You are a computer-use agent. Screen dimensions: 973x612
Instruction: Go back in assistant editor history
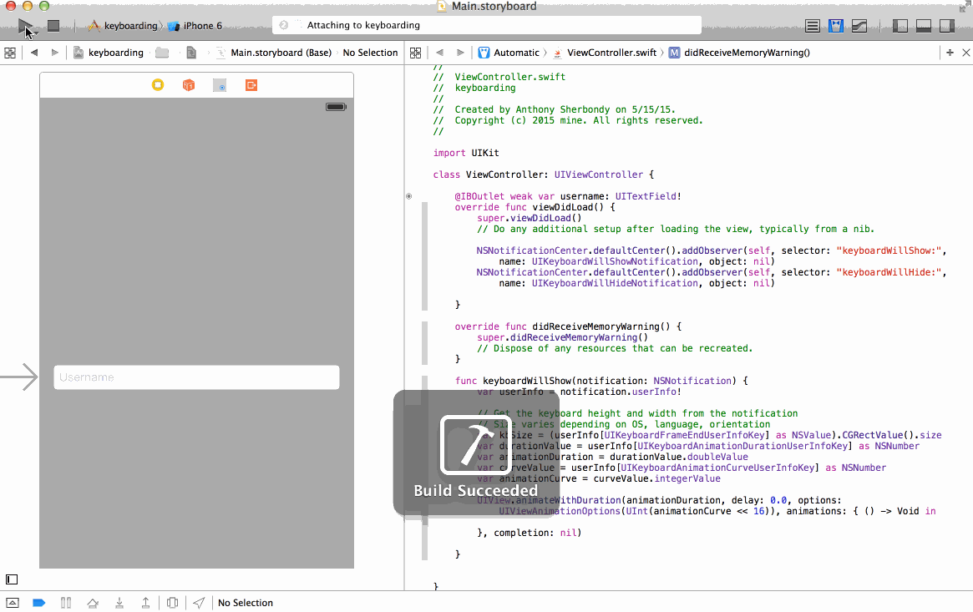[439, 53]
